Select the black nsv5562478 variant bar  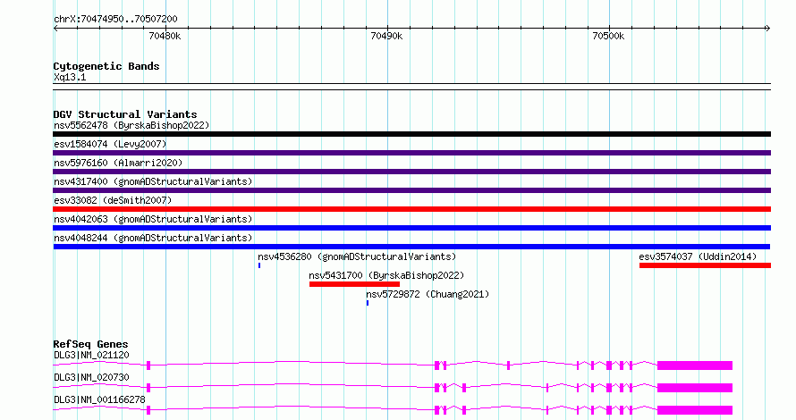tap(411, 134)
